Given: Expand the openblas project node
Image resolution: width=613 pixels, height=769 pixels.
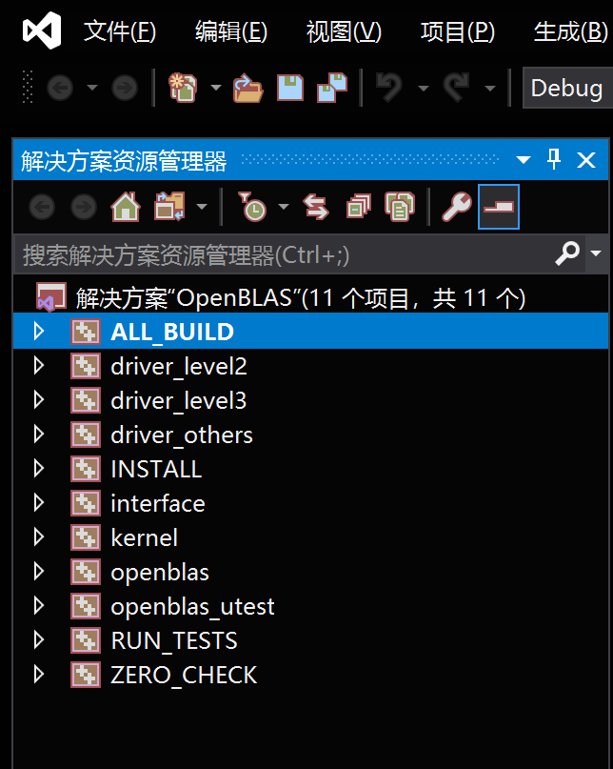Looking at the screenshot, I should [39, 572].
